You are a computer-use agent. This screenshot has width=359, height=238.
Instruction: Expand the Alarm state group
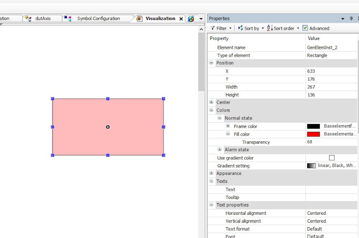(220, 149)
